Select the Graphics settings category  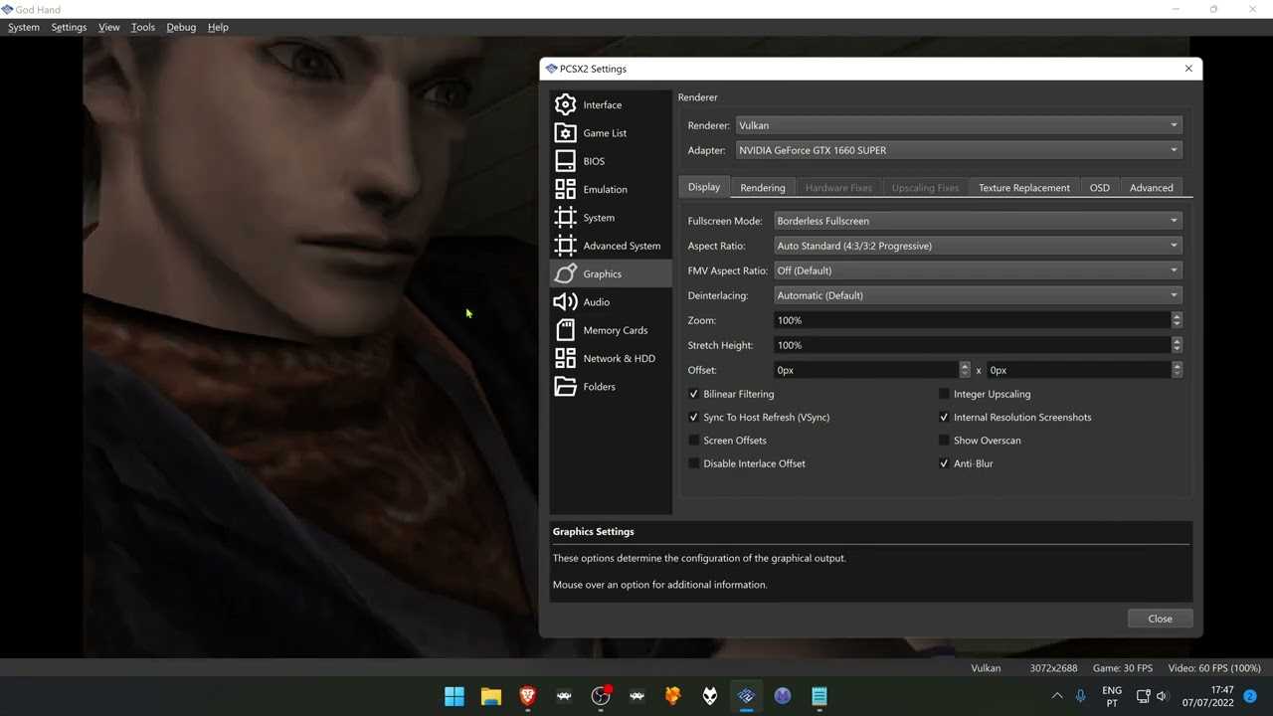[x=611, y=273]
